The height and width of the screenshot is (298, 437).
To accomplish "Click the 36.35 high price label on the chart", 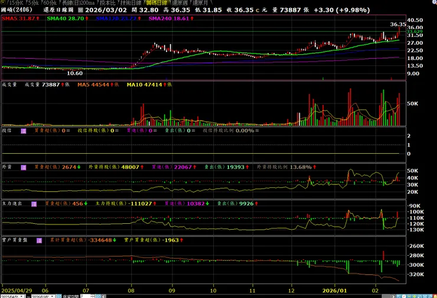I will pos(398,25).
